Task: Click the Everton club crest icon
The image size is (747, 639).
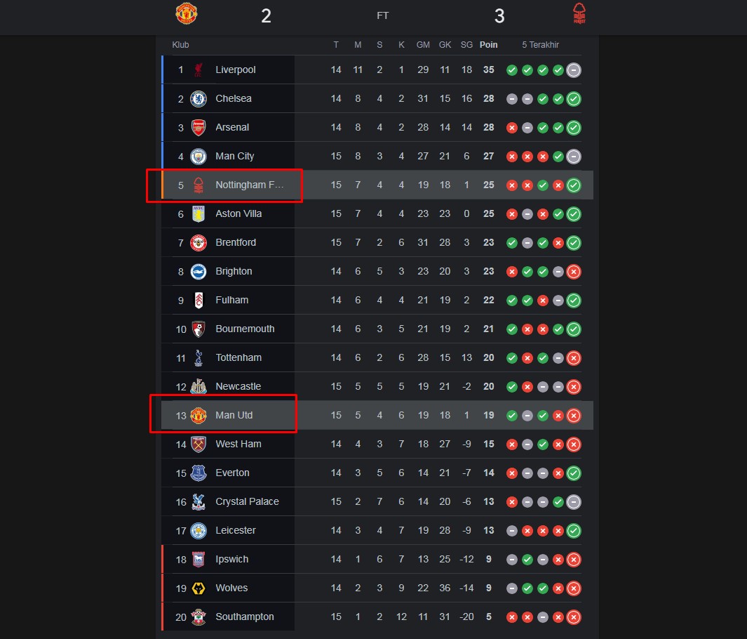Action: click(x=198, y=473)
